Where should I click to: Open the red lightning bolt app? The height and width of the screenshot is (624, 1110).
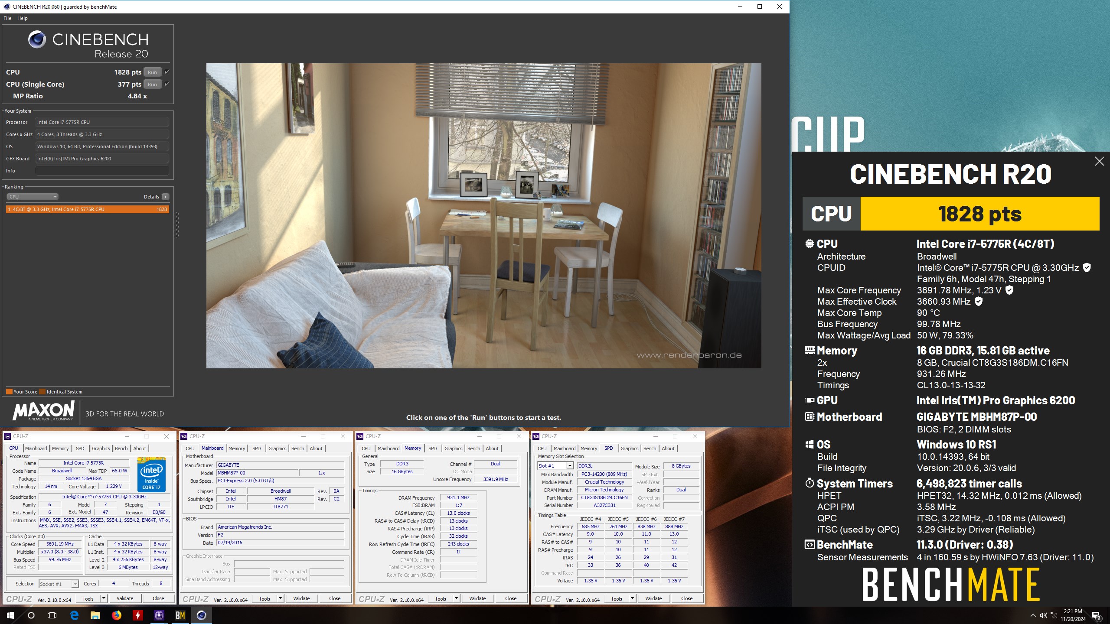point(138,615)
